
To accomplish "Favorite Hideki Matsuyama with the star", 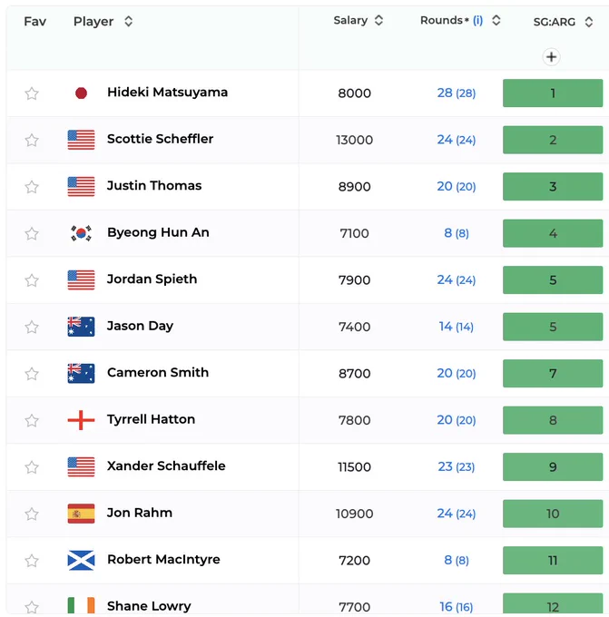I will (x=32, y=93).
